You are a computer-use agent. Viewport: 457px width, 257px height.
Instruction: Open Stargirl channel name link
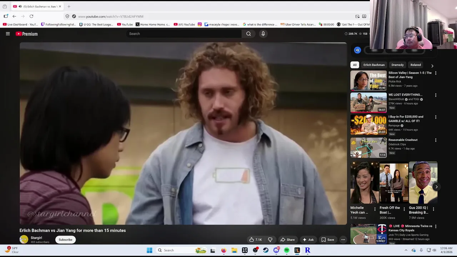(x=36, y=238)
